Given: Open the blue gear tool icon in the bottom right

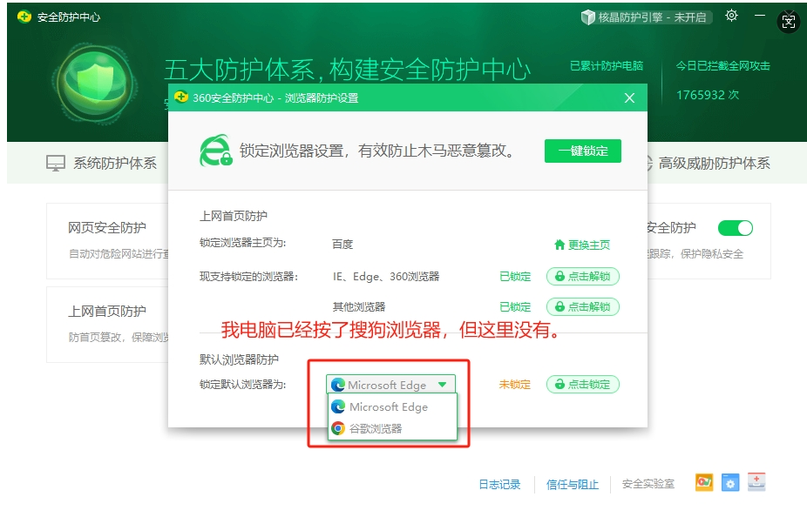Looking at the screenshot, I should point(729,482).
